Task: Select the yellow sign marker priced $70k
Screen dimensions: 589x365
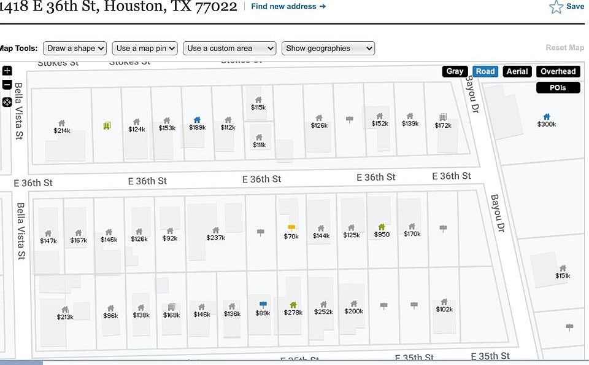Action: [x=291, y=227]
